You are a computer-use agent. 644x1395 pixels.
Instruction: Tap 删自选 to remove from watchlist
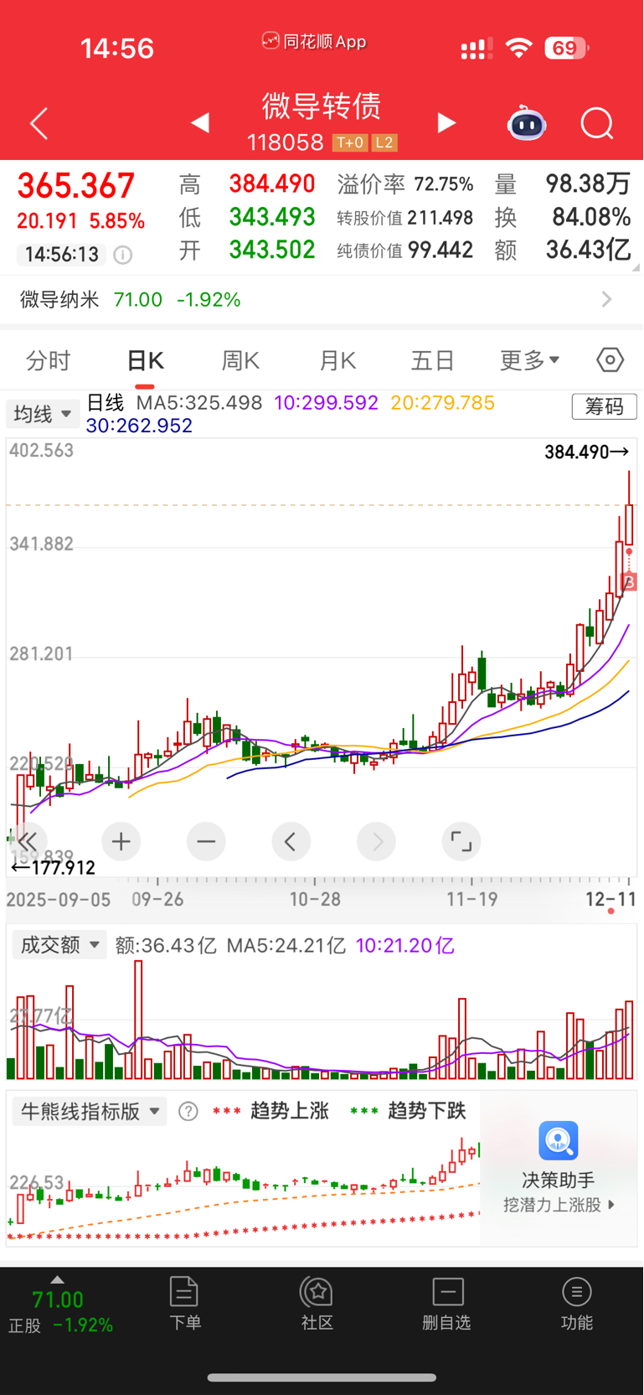click(447, 1303)
